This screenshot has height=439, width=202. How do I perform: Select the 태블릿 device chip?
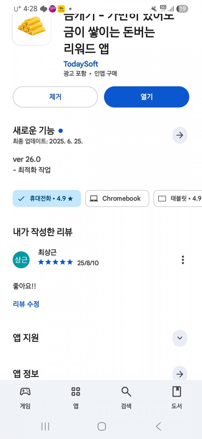pos(178,199)
